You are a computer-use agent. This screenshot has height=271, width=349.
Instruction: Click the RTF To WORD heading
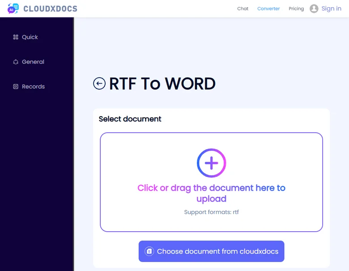tap(162, 84)
